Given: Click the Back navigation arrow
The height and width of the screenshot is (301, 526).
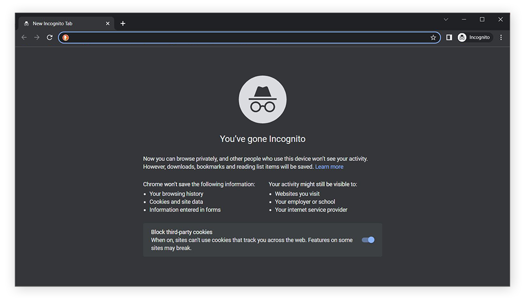Looking at the screenshot, I should [24, 37].
